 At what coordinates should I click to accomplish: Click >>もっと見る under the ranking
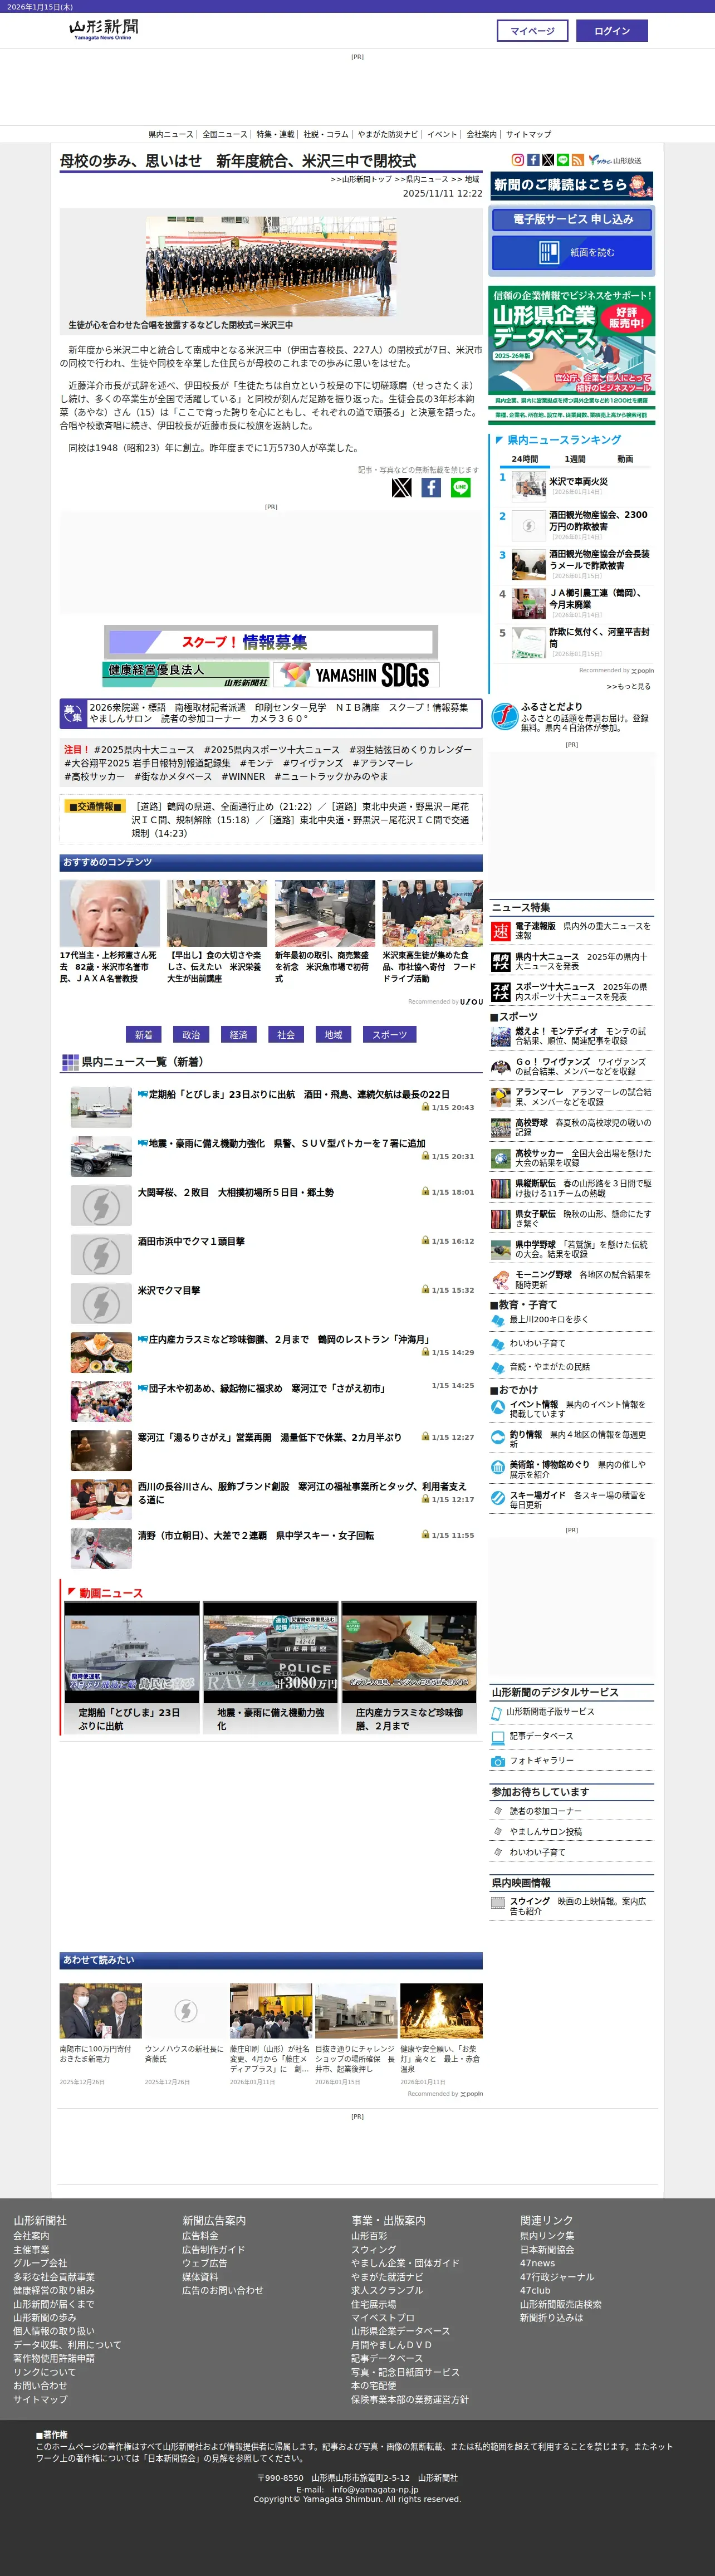point(628,686)
